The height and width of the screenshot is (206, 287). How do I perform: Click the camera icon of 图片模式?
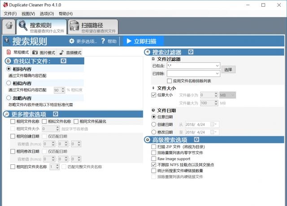[x=35, y=52]
